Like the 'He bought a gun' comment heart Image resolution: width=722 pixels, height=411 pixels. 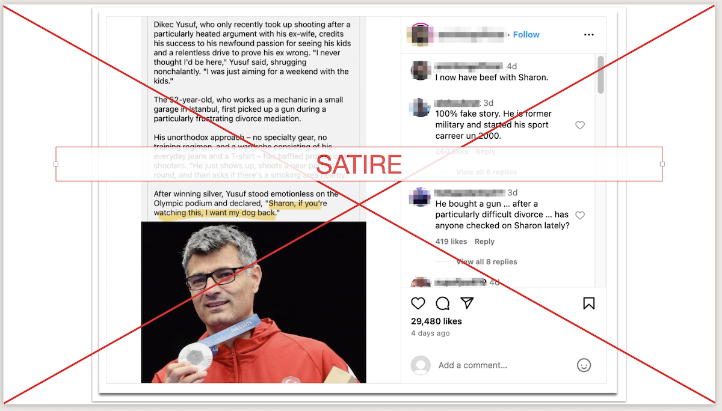[580, 215]
